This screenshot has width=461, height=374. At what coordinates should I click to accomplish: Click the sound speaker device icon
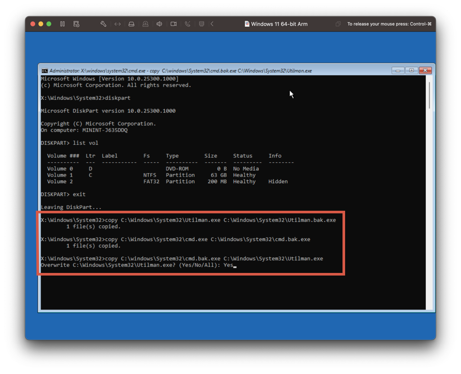tap(159, 24)
